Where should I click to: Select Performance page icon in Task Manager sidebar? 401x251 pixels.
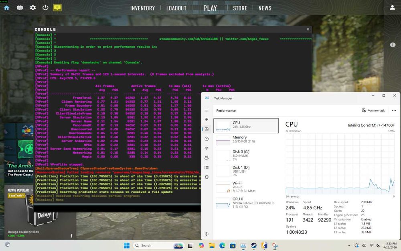[207, 129]
